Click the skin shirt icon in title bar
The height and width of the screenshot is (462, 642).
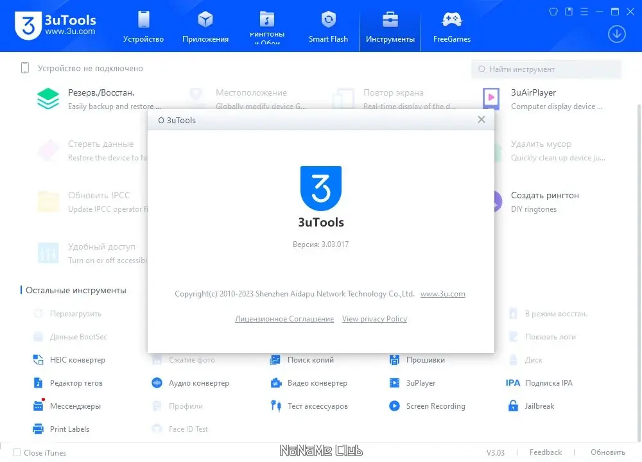(553, 12)
